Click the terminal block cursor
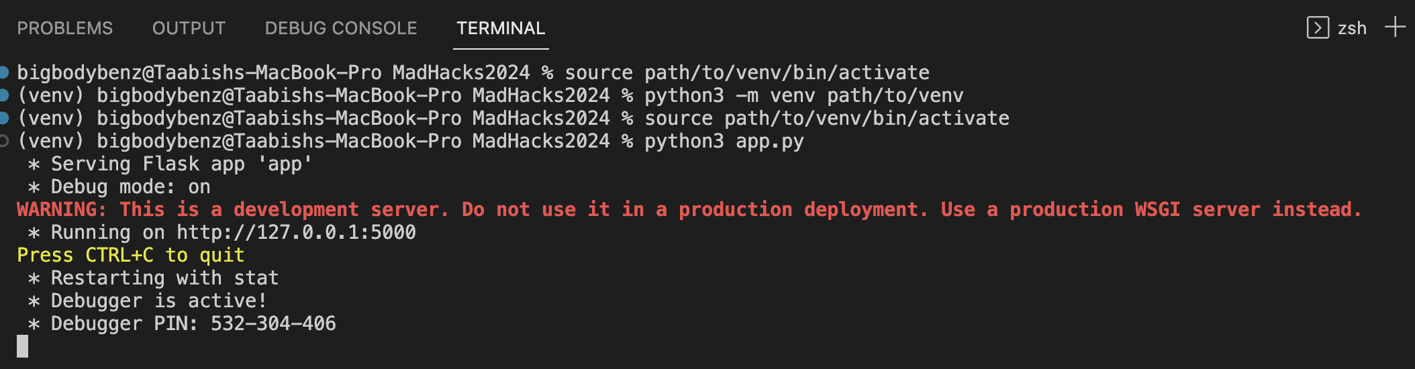1415x369 pixels. (23, 346)
